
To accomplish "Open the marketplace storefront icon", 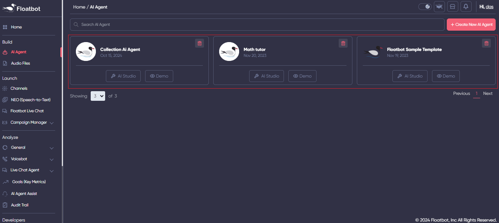I will pyautogui.click(x=453, y=6).
